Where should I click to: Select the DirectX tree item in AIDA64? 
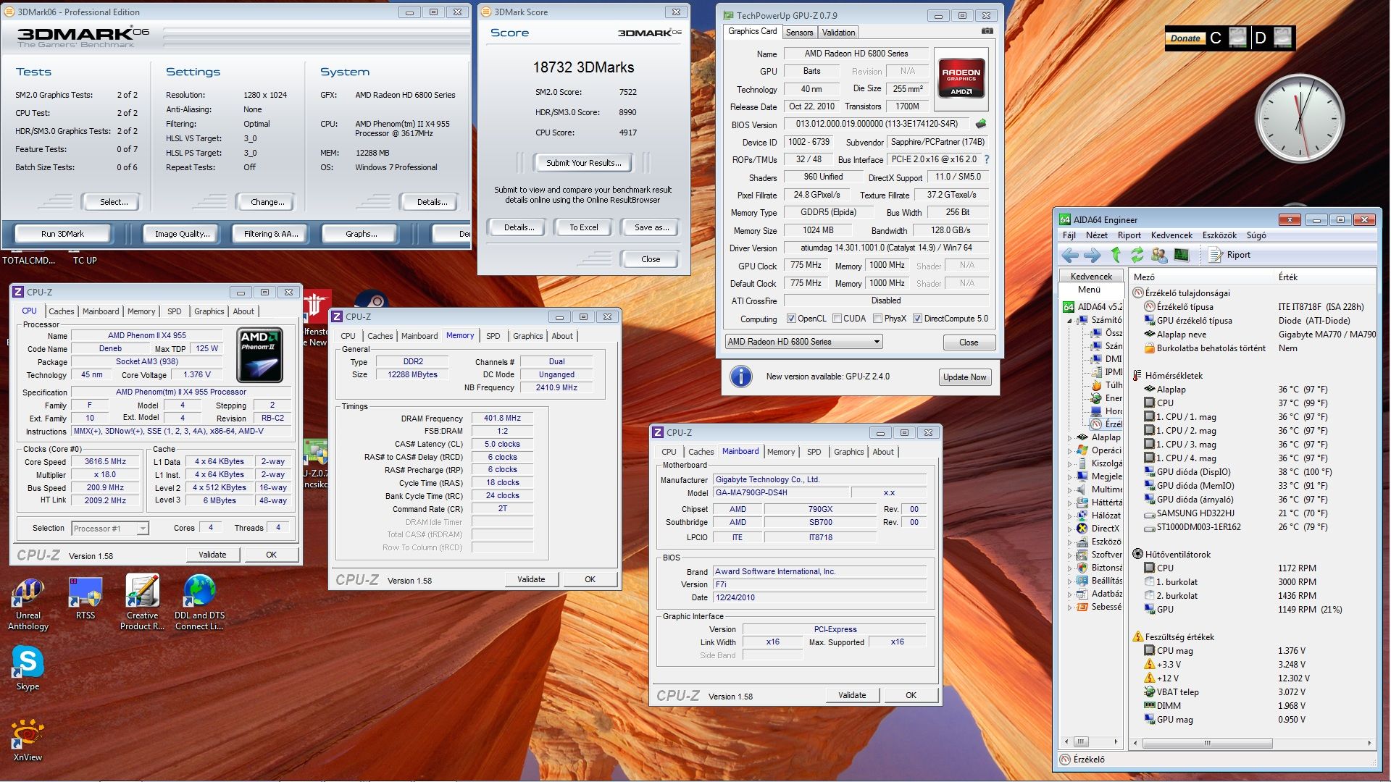[1100, 529]
